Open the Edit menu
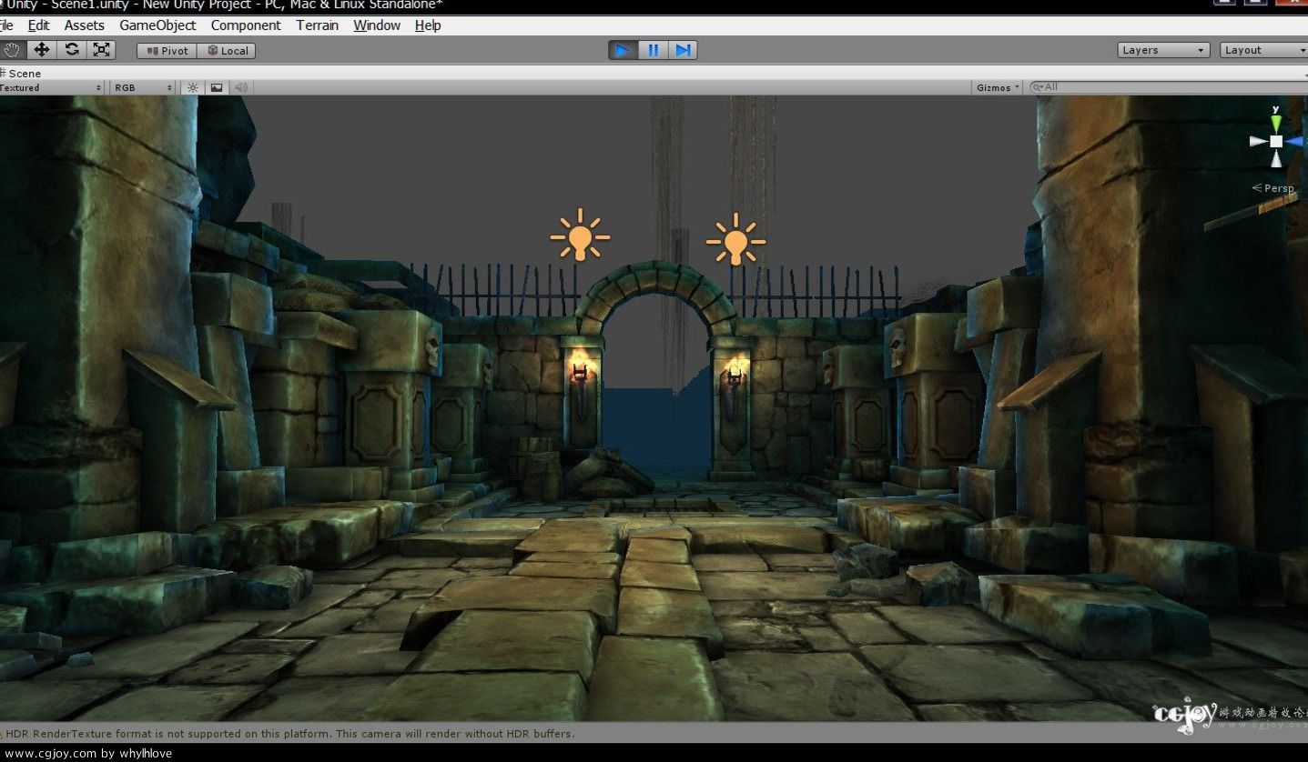Screen dimensions: 1308x762 38,25
